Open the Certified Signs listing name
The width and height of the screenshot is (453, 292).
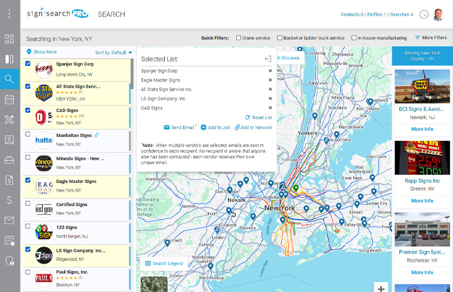[71, 204]
